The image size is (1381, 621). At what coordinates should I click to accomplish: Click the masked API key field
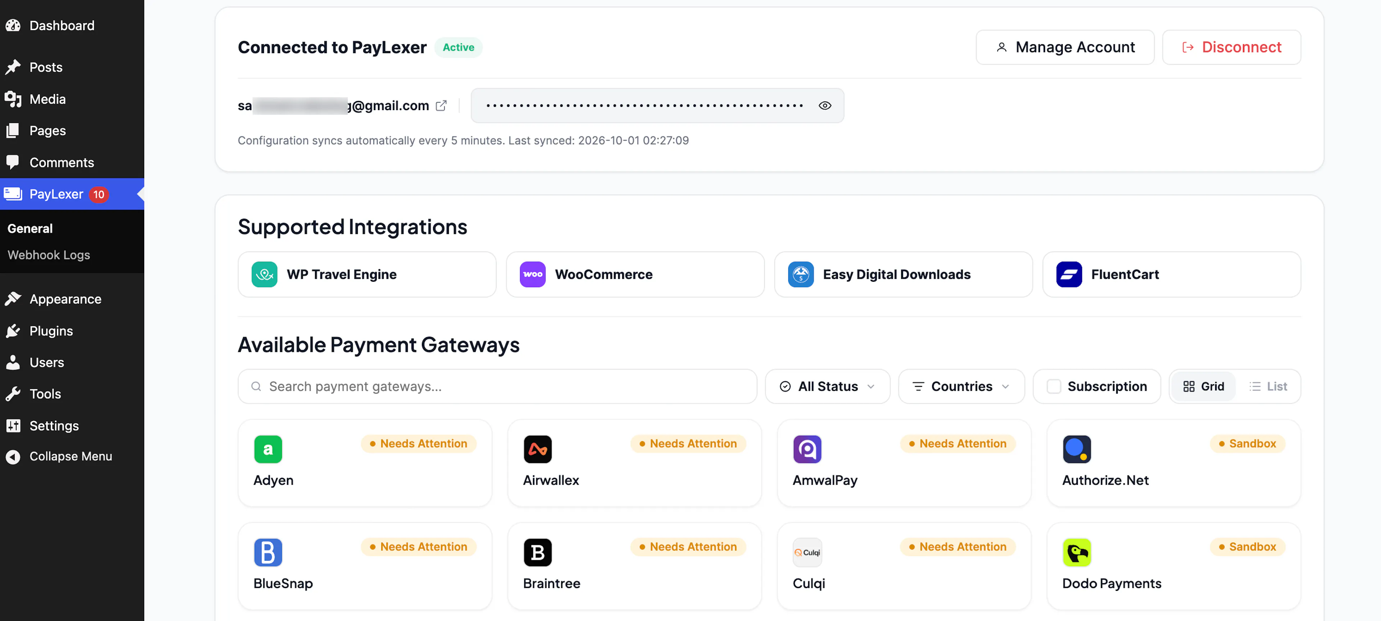point(657,106)
